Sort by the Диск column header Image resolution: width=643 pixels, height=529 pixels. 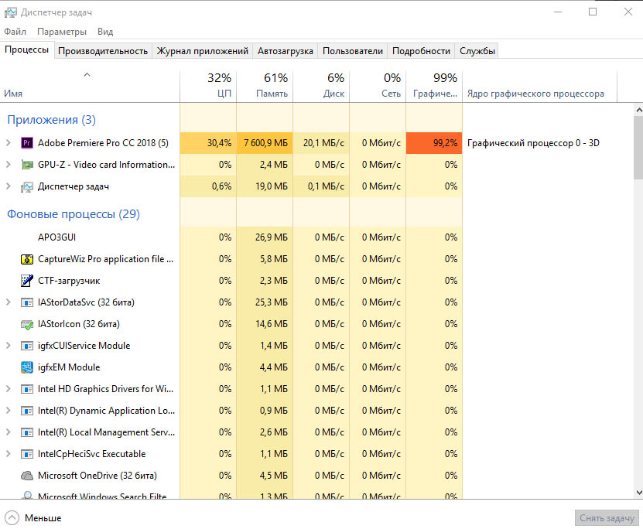(x=322, y=86)
